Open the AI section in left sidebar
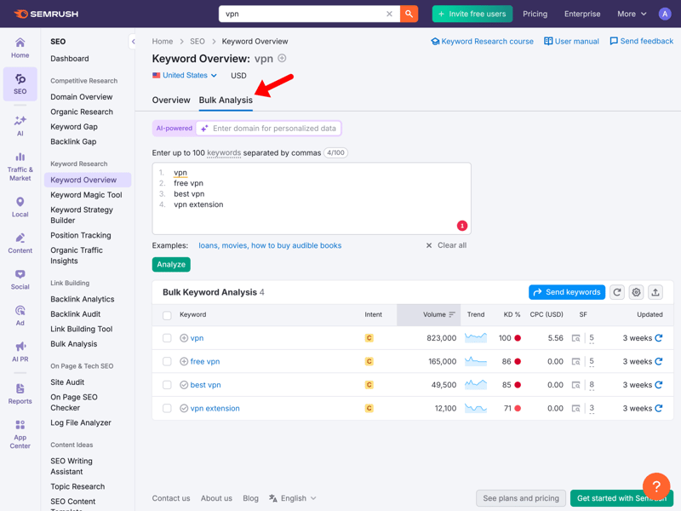Viewport: 681px width, 511px height. tap(20, 125)
